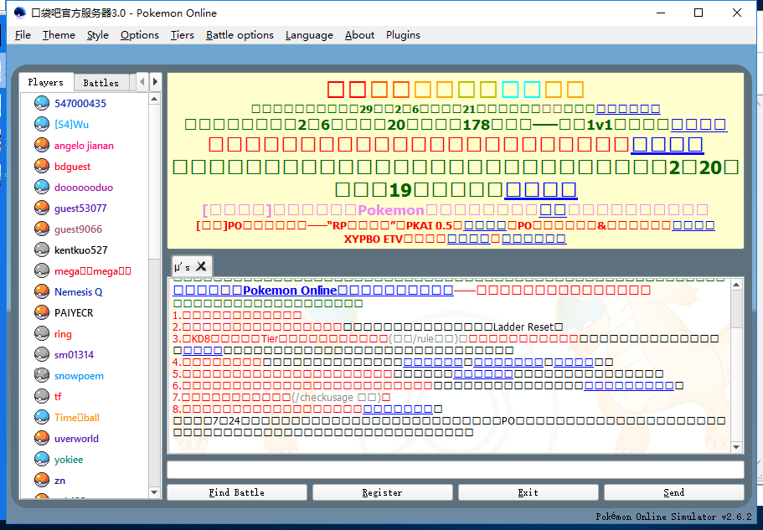The height and width of the screenshot is (530, 763).
Task: Click the pokeball icon next to [S4]Wu
Action: click(x=42, y=124)
